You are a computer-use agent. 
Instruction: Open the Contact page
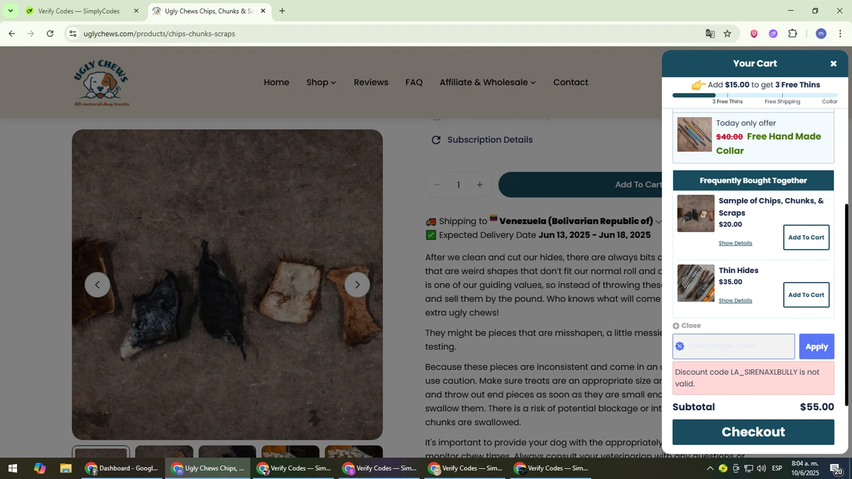tap(571, 82)
